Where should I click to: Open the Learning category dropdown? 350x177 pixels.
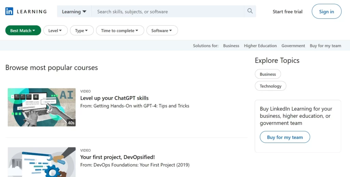(74, 12)
